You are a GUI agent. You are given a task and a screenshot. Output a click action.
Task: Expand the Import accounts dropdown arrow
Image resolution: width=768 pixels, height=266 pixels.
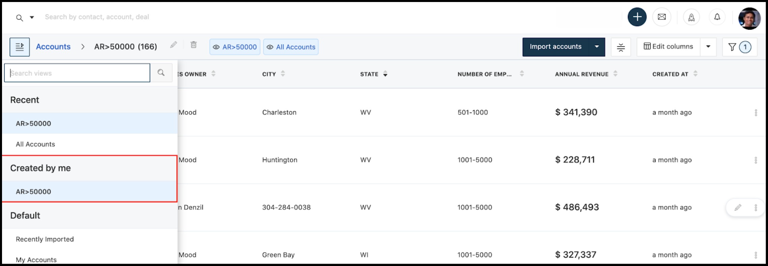pos(597,47)
